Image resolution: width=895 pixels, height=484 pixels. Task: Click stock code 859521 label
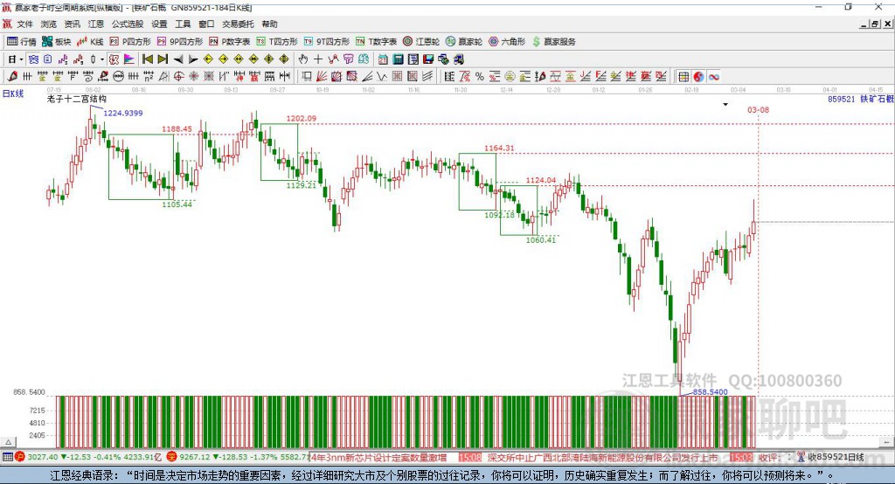841,99
